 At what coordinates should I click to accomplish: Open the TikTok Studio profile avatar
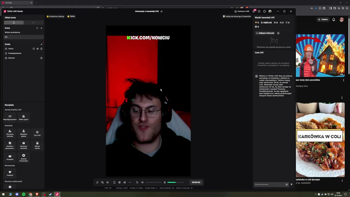pos(270,11)
